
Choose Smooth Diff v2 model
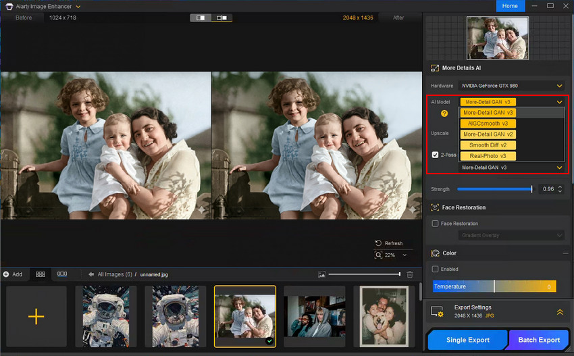(x=488, y=145)
